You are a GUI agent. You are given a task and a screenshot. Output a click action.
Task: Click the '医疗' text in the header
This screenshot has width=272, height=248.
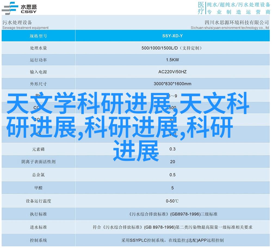(201, 8)
